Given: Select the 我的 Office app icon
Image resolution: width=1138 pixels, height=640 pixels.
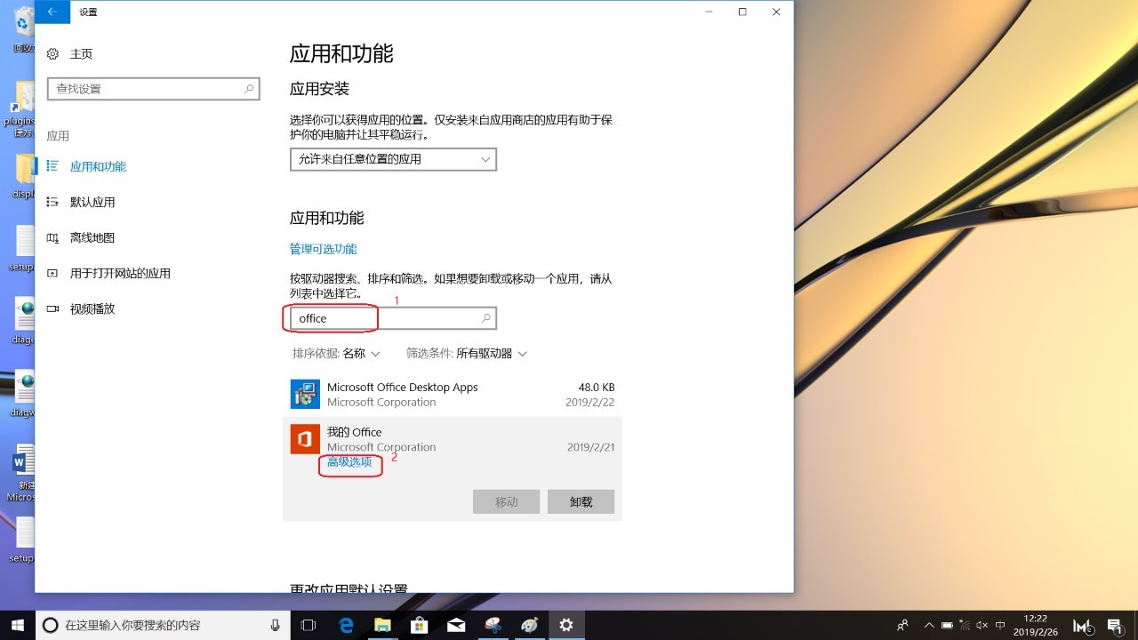Looking at the screenshot, I should (305, 439).
